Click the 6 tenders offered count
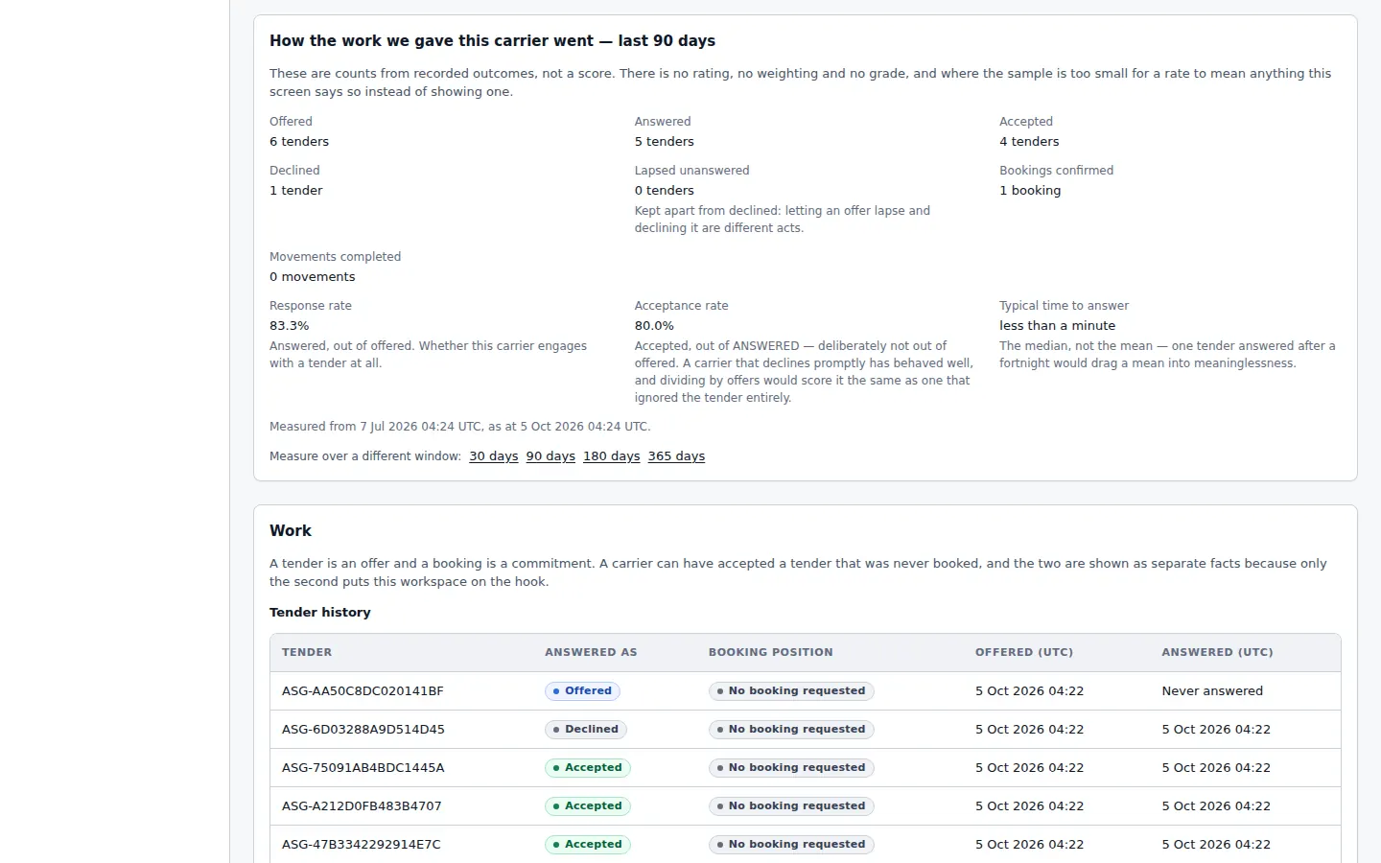The width and height of the screenshot is (1381, 863). coord(299,142)
